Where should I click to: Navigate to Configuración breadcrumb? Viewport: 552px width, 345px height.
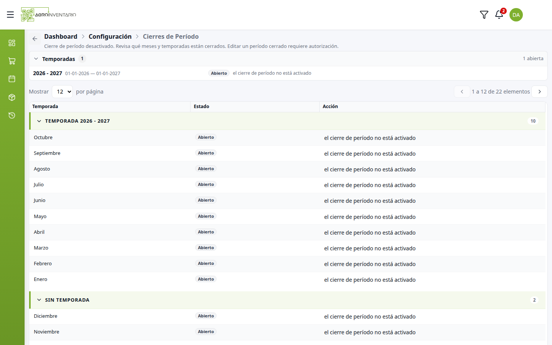tap(110, 36)
